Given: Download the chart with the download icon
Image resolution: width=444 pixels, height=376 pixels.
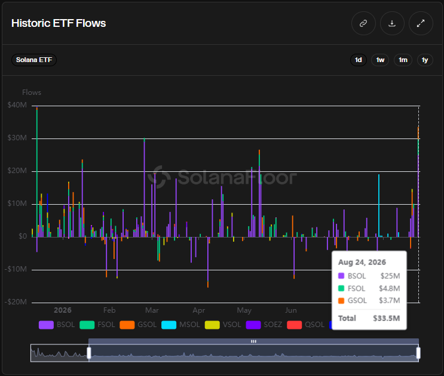Looking at the screenshot, I should (392, 23).
